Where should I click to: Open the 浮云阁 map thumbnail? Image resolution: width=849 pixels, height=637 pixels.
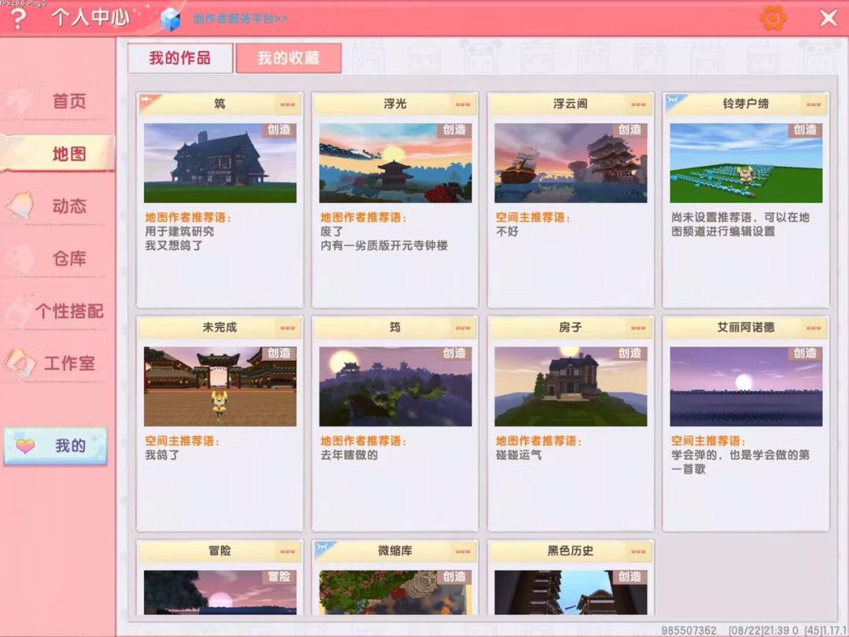571,163
